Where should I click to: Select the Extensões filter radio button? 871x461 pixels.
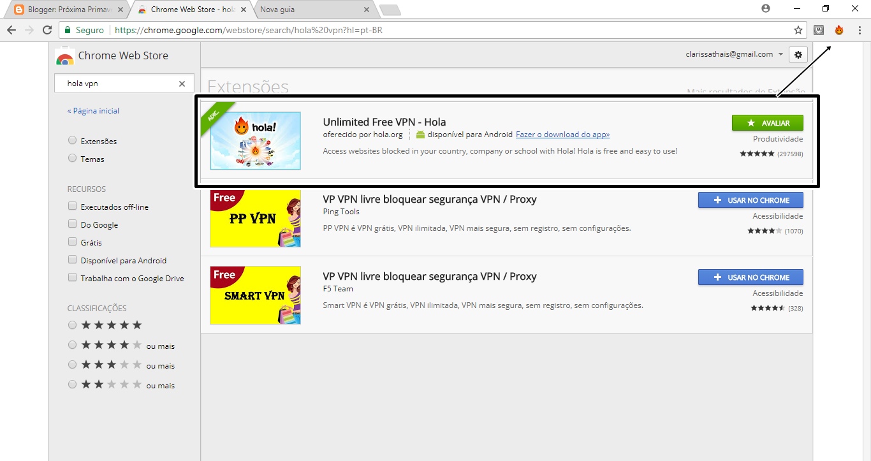[x=72, y=141]
